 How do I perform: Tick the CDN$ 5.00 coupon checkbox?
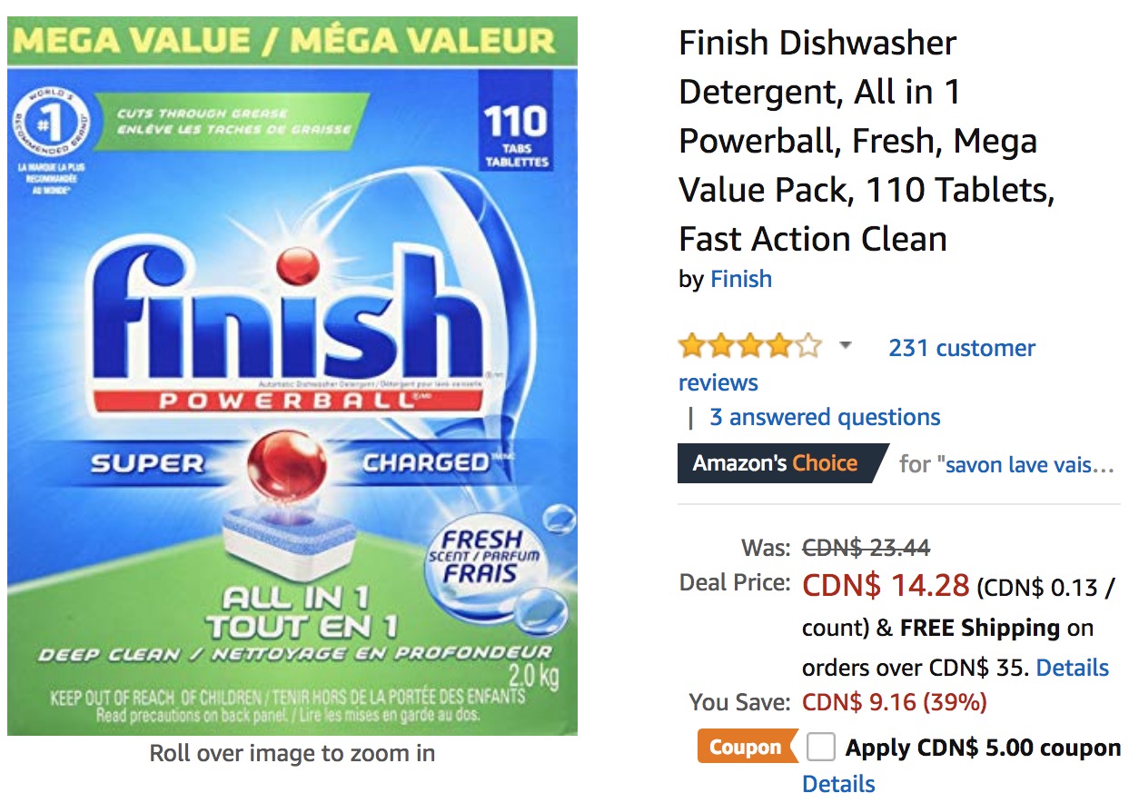click(821, 748)
